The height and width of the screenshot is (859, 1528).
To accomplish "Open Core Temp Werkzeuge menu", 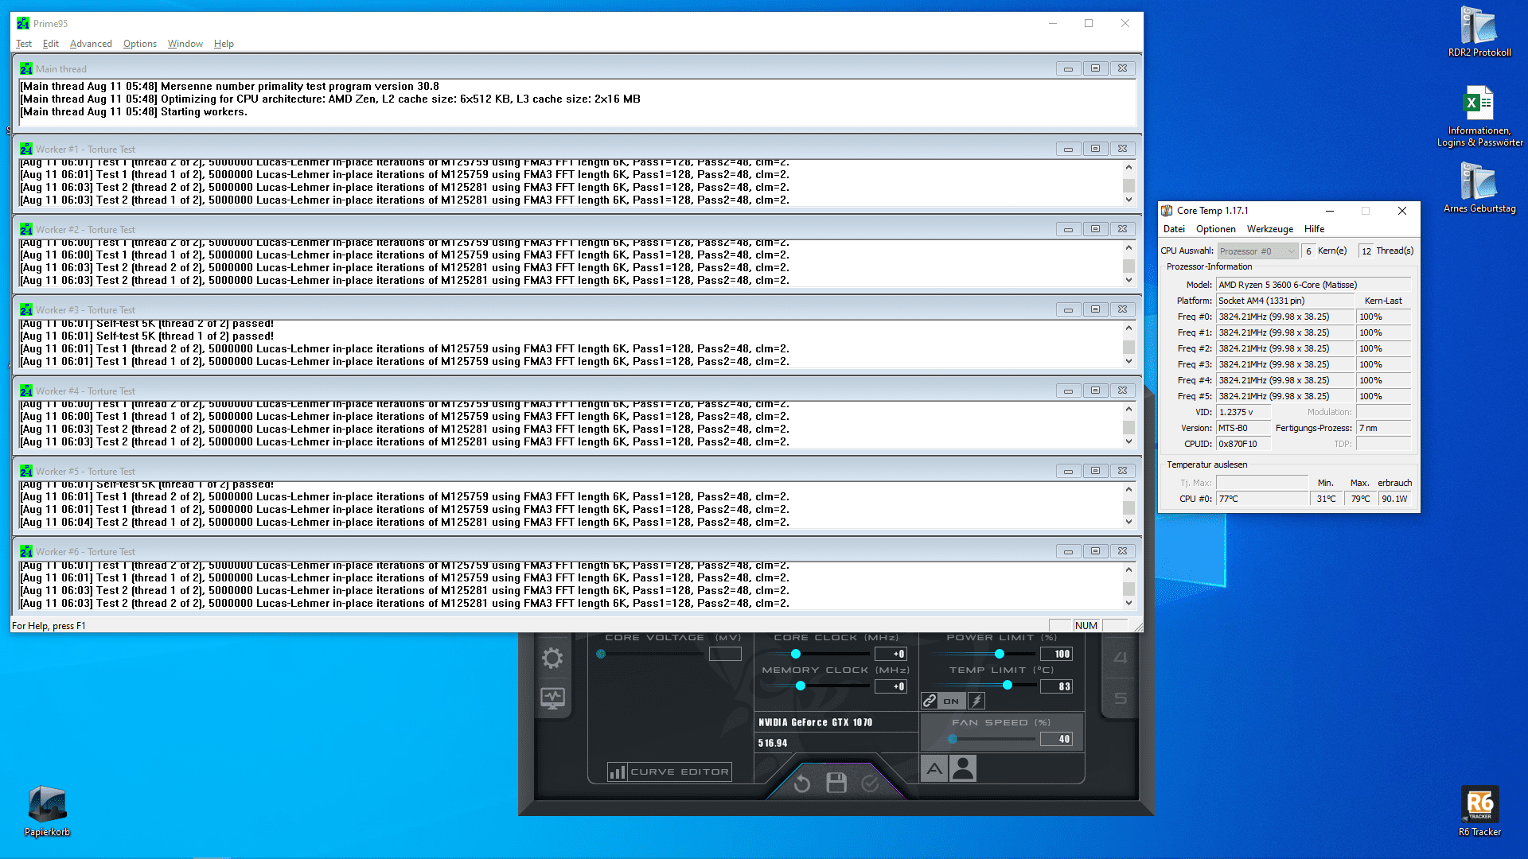I will coord(1270,229).
